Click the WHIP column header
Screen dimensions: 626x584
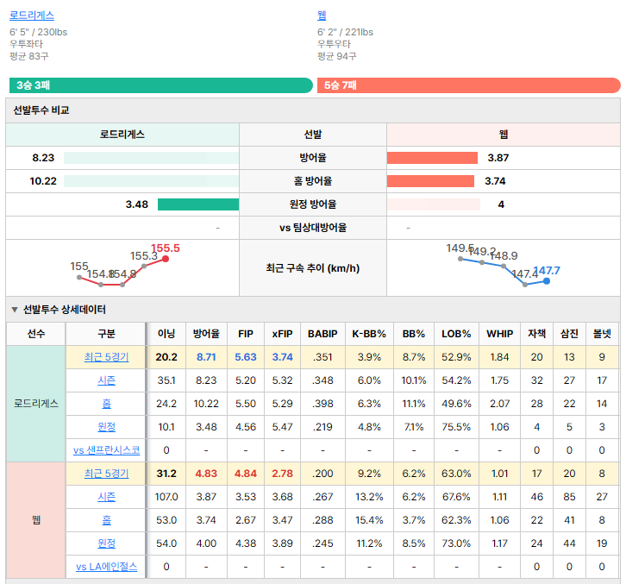(x=499, y=334)
